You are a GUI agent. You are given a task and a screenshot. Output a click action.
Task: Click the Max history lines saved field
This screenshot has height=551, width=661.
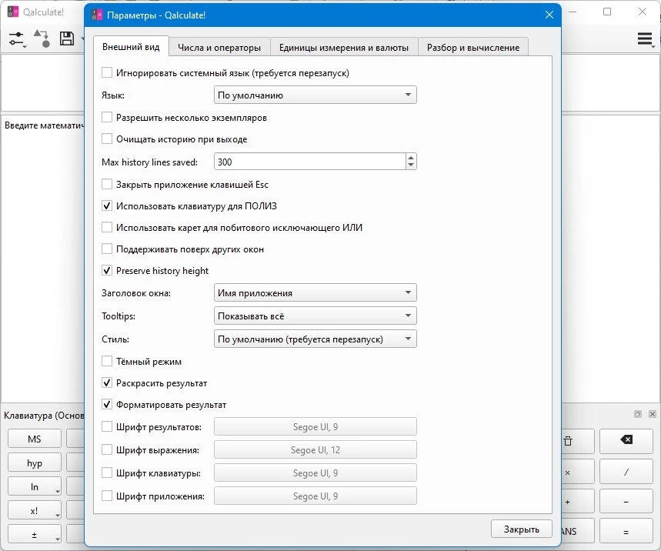click(x=310, y=162)
